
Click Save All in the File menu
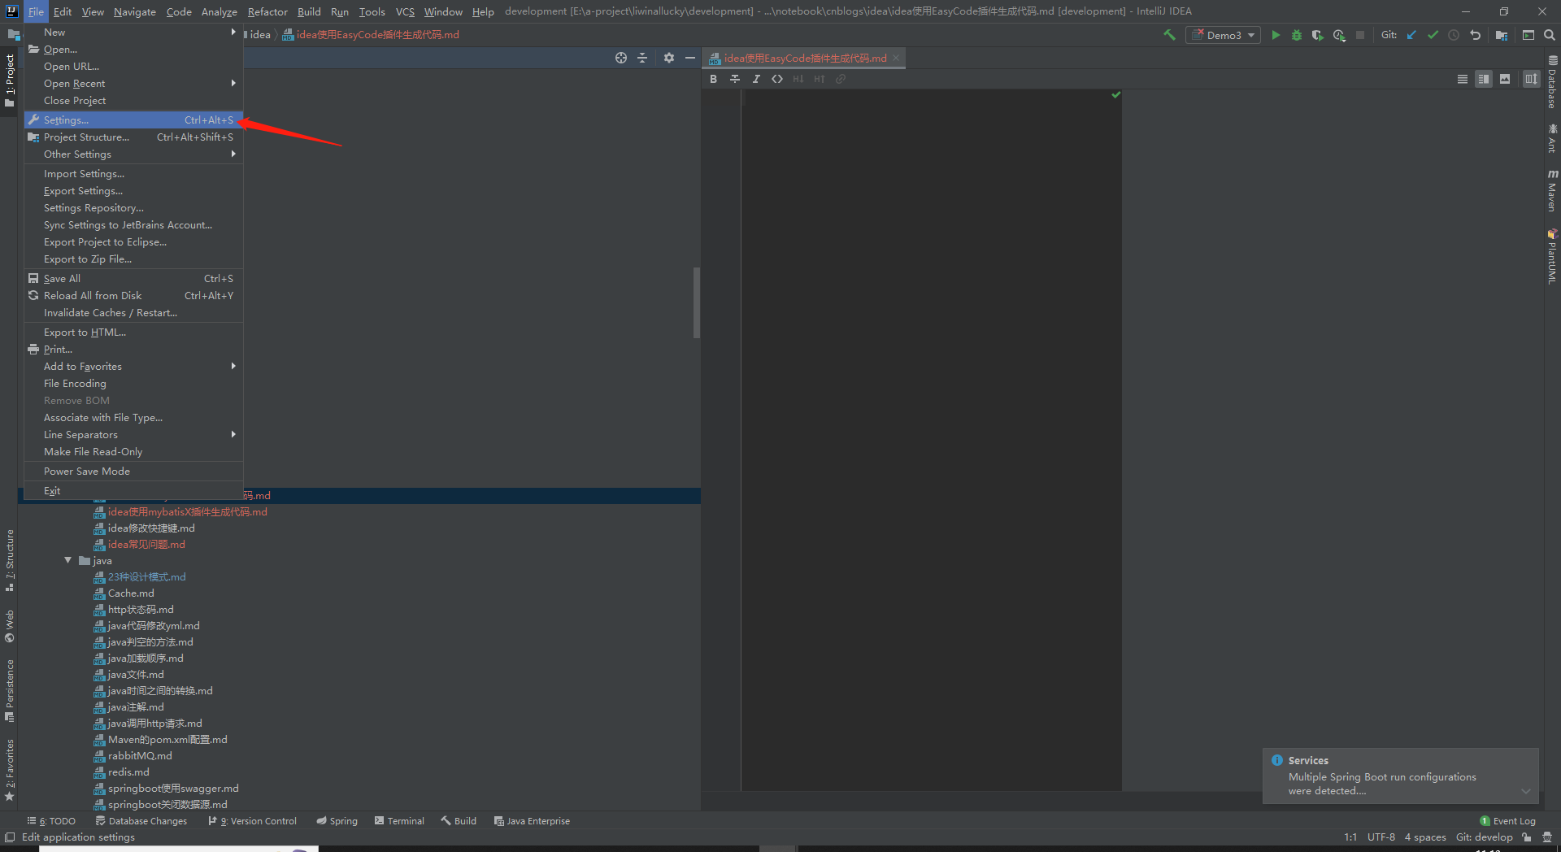coord(133,279)
